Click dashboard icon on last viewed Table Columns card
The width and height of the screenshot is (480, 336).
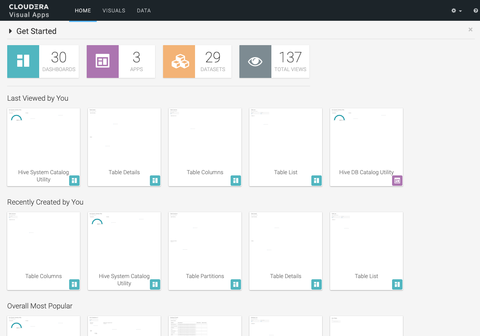click(x=235, y=181)
